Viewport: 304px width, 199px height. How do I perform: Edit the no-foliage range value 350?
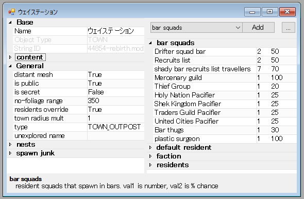tap(116, 101)
